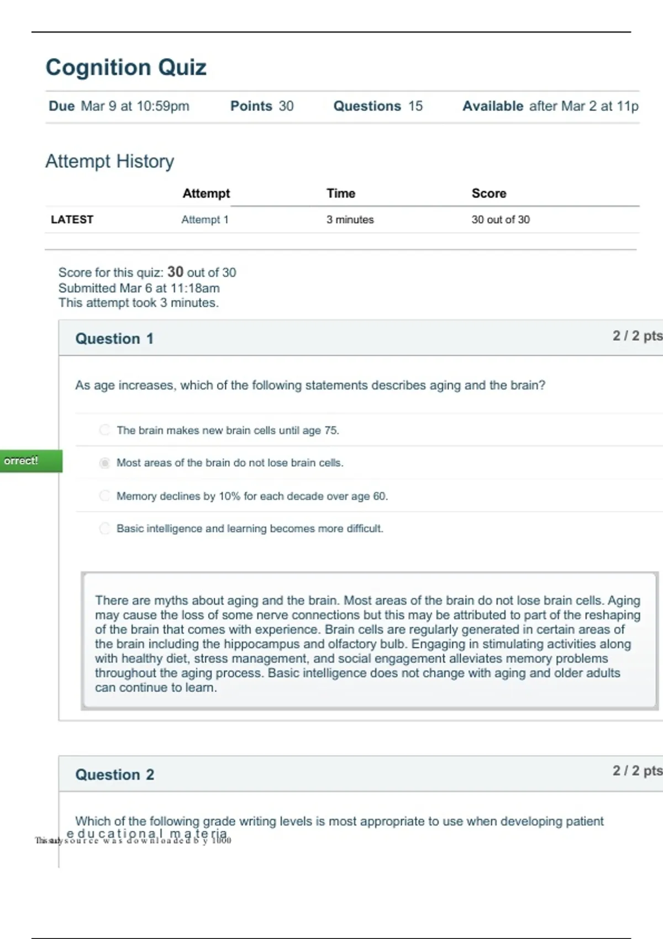Select radio 'Most areas of the brain do not lose brain cells'
Viewport: 663px width, 939px height.
pos(104,463)
